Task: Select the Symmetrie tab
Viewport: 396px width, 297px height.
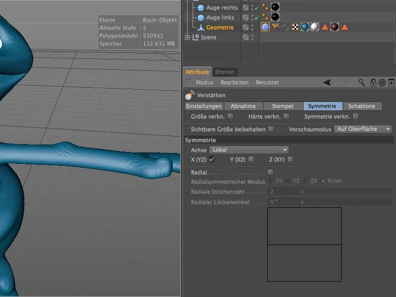Action: pyautogui.click(x=323, y=106)
